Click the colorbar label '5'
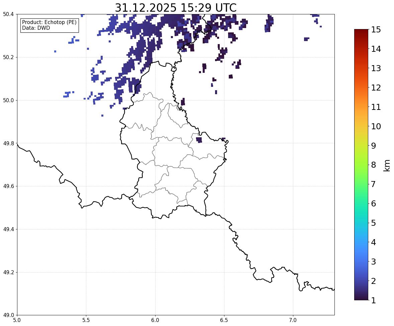The image size is (394, 326). pos(374,223)
